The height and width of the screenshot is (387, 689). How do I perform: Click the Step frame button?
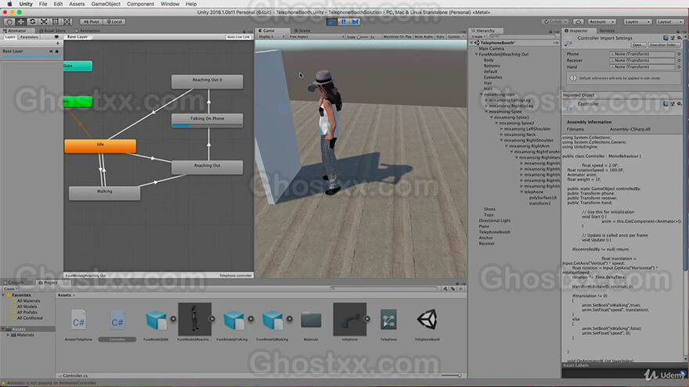[355, 22]
